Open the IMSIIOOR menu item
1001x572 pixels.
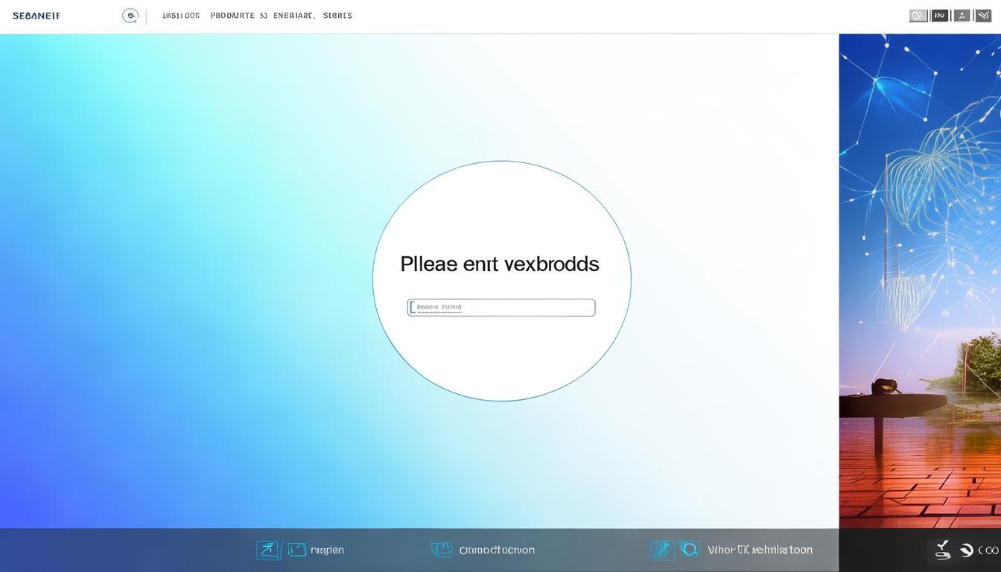click(x=181, y=16)
